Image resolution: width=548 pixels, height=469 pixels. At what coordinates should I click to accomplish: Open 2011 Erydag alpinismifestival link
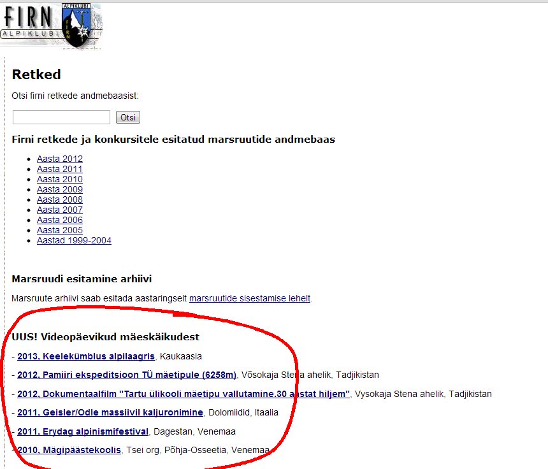click(x=83, y=431)
